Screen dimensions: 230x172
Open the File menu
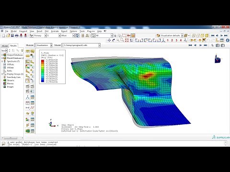pos(6,31)
